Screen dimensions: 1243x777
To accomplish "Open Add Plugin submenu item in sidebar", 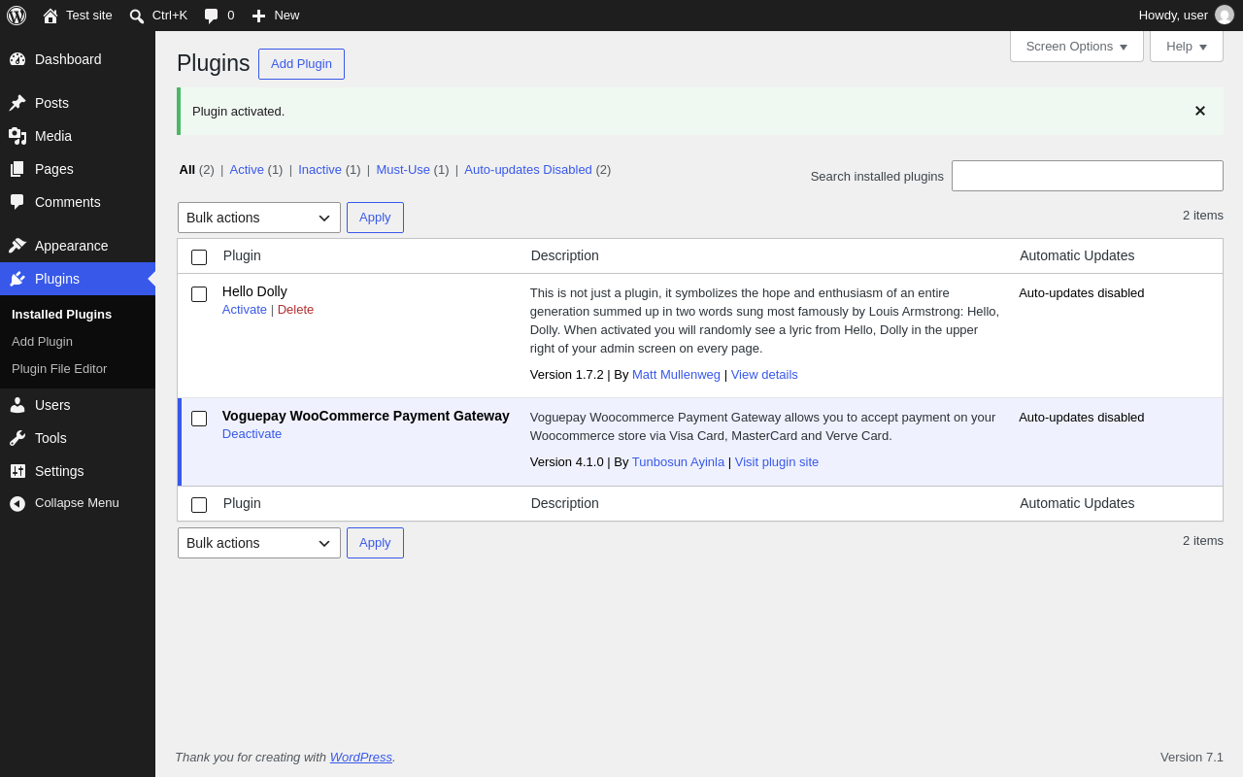I will [x=42, y=342].
